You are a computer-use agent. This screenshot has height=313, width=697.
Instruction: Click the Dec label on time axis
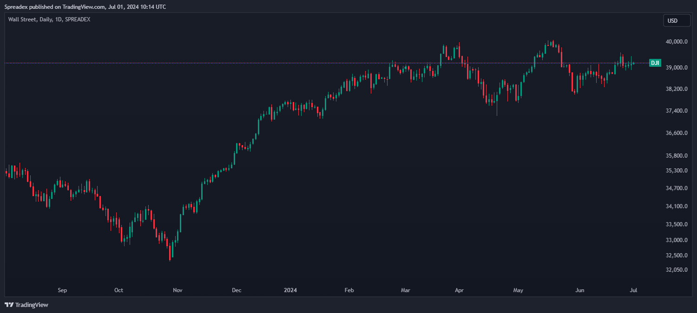[x=237, y=291]
